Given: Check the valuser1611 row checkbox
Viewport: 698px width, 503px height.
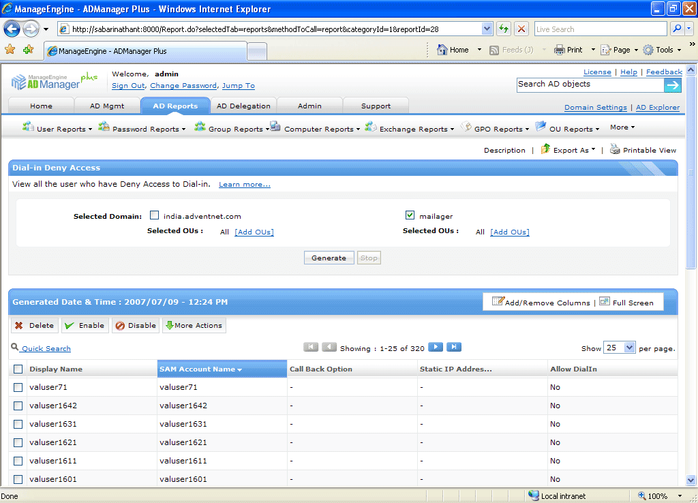Looking at the screenshot, I should click(x=18, y=461).
